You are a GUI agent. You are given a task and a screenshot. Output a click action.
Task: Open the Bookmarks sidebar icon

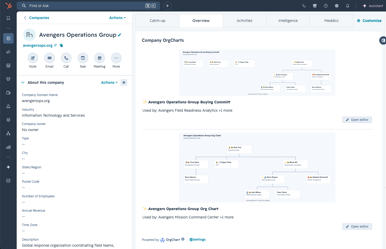pyautogui.click(x=8, y=18)
